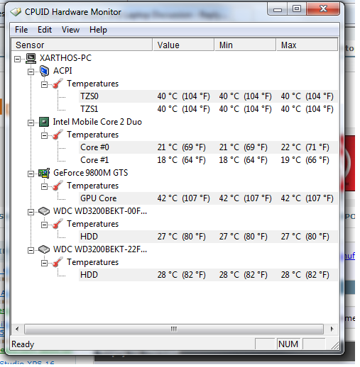Click the WD3200BEKT-00F hard drive icon
360x367 pixels.
(44, 211)
